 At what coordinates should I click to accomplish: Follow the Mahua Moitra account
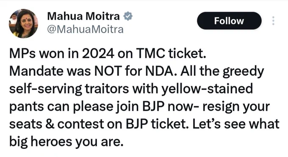[x=229, y=21]
